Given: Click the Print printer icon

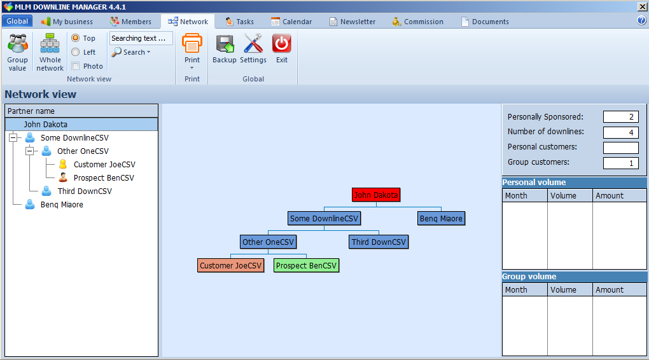Looking at the screenshot, I should (x=192, y=45).
